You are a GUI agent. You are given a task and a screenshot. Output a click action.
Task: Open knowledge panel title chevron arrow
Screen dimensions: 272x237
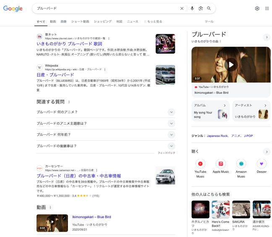pos(267,37)
